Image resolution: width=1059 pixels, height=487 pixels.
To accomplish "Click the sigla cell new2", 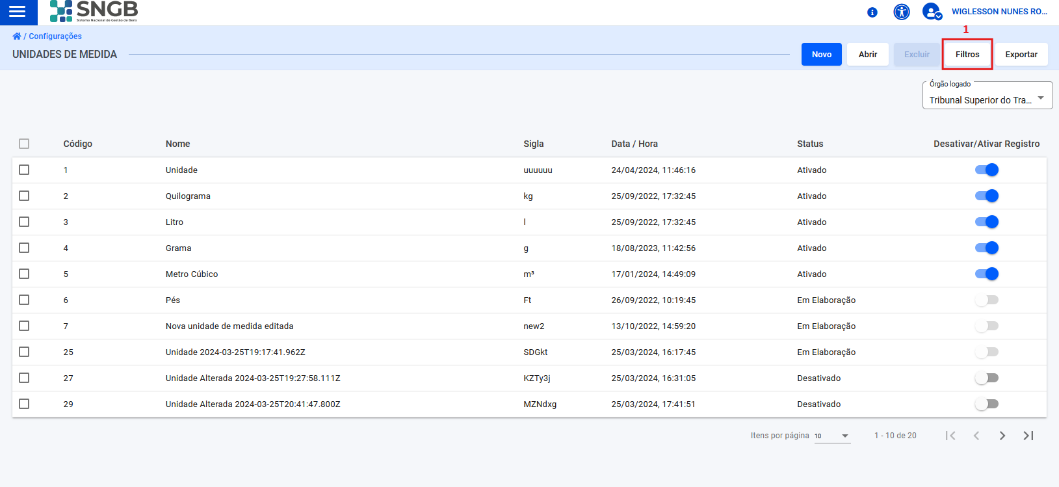I will click(x=534, y=326).
